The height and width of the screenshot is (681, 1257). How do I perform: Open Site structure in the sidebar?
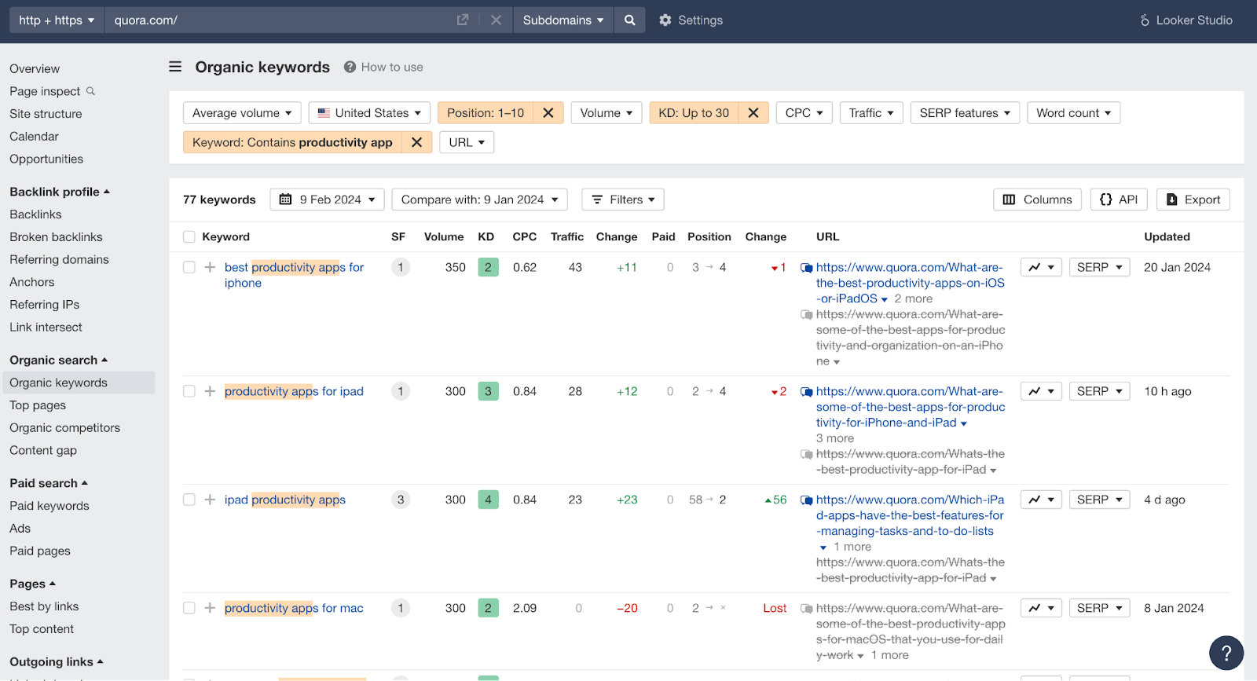(x=46, y=114)
